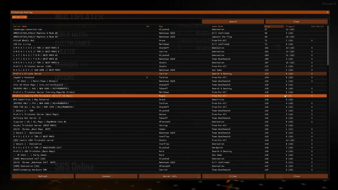Select KiLLeR BRaSiL Bo2 server

pyautogui.click(x=169, y=40)
